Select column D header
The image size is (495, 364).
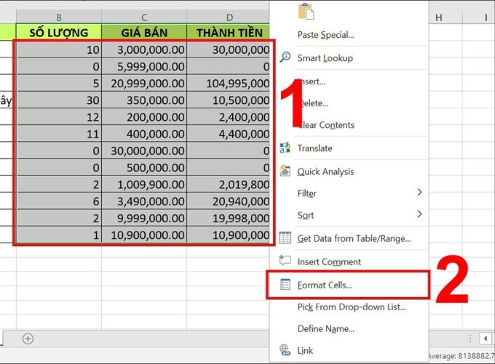(230, 17)
